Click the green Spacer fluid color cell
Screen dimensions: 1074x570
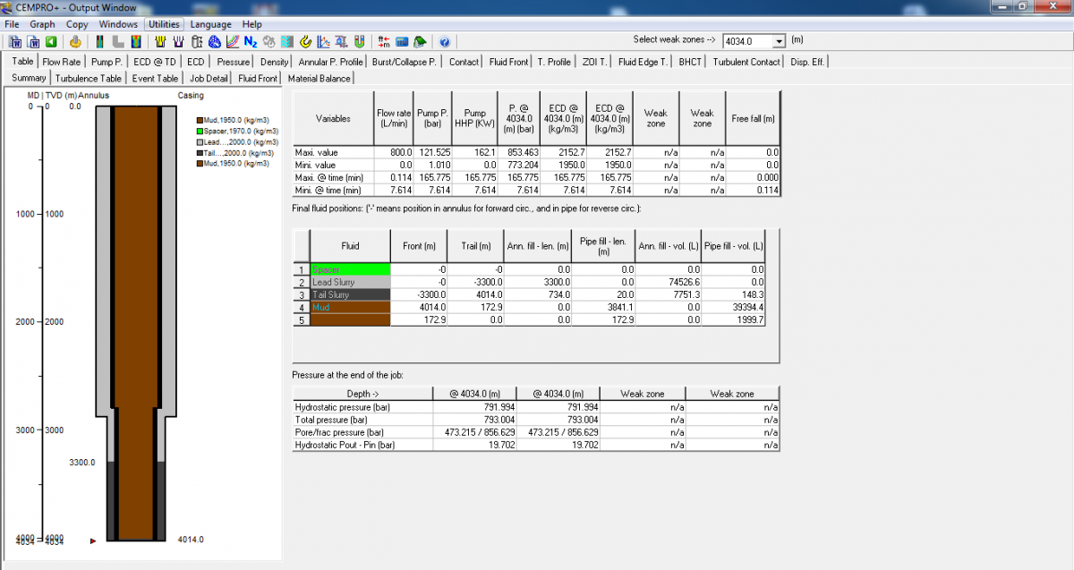coord(350,269)
